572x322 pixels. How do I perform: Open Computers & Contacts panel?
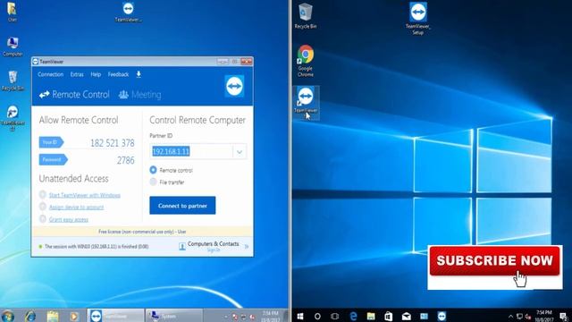tap(213, 244)
